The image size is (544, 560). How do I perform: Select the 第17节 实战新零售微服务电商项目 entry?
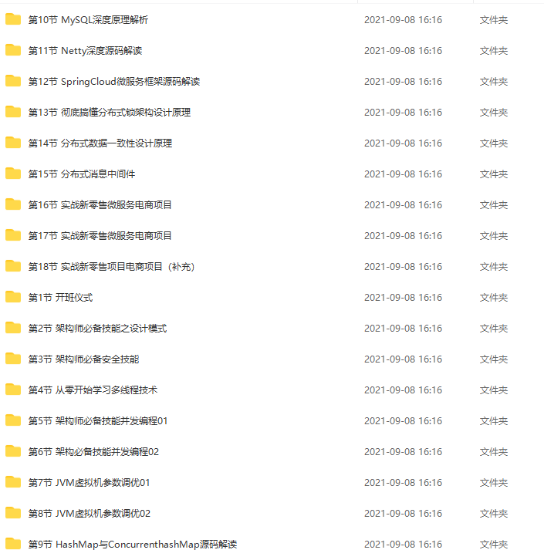[100, 236]
